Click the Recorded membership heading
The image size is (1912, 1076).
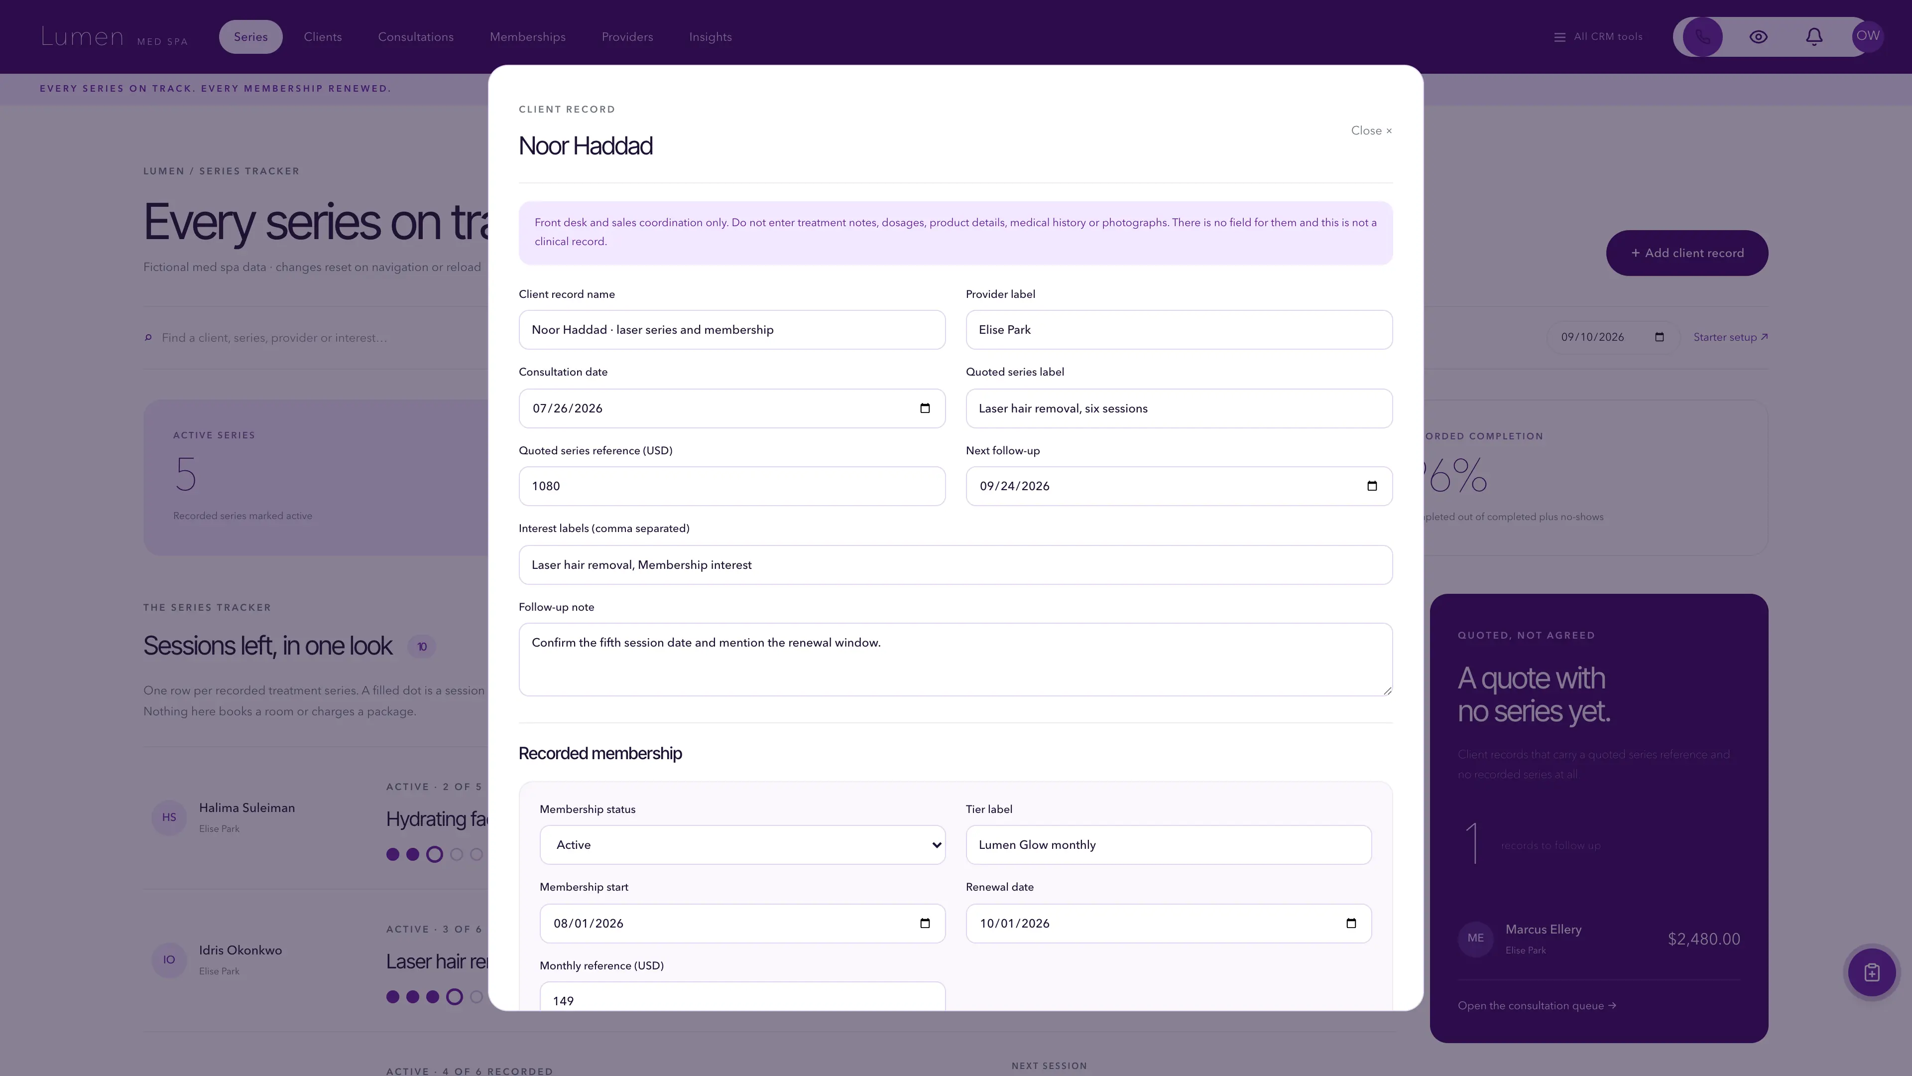[x=599, y=754]
